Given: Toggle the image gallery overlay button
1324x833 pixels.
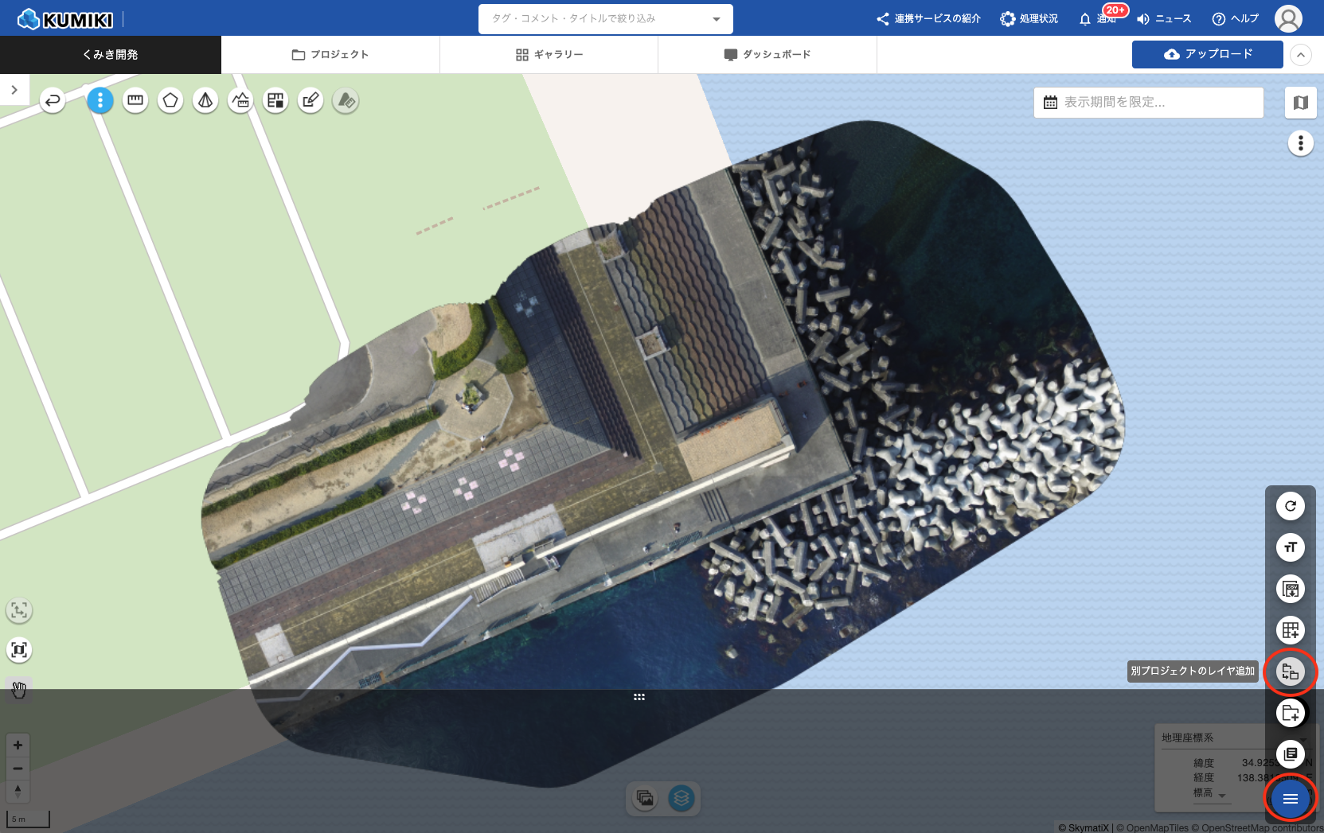Looking at the screenshot, I should tap(646, 798).
